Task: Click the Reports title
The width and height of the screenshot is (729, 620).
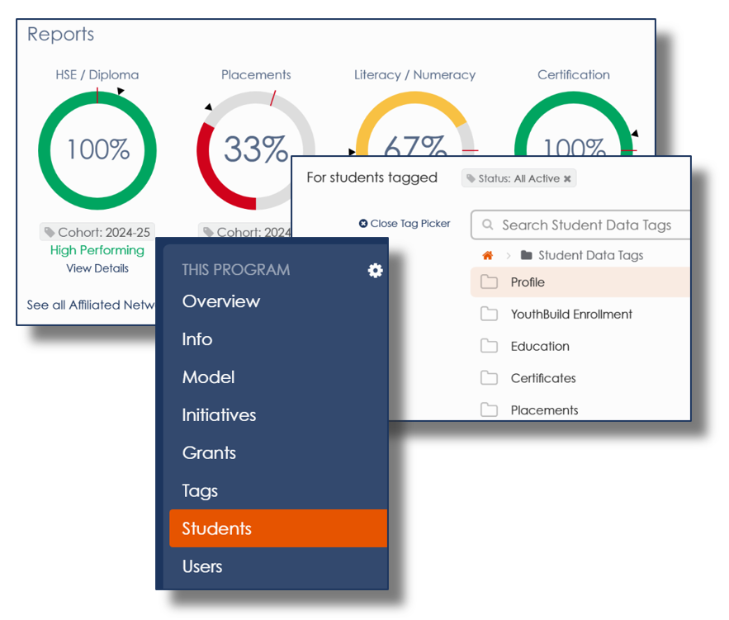Action: pos(60,35)
